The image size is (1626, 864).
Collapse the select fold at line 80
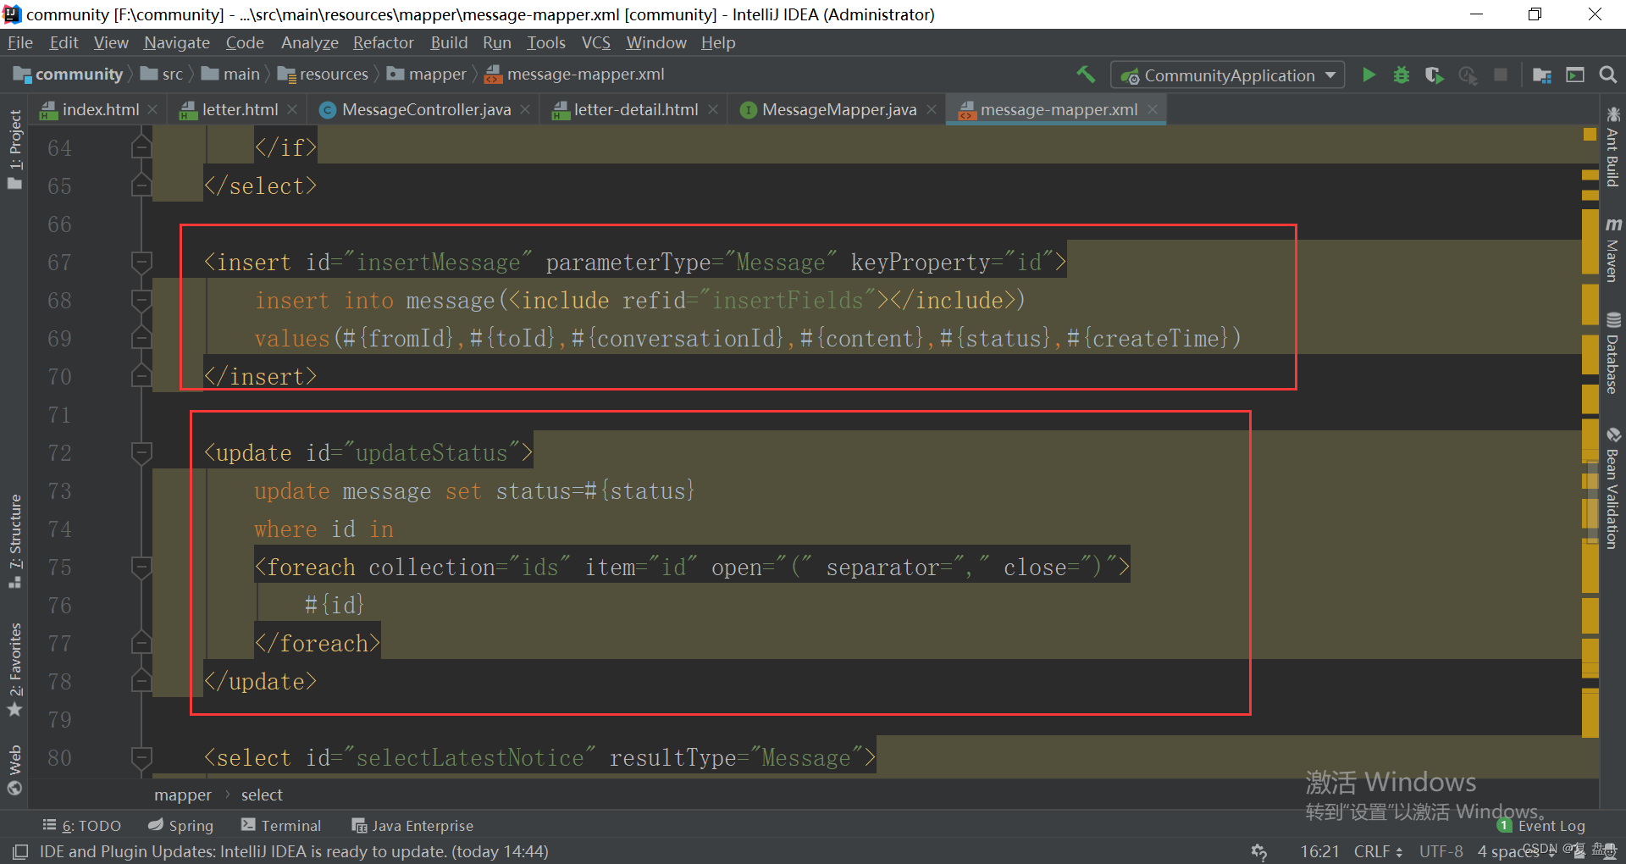point(141,757)
